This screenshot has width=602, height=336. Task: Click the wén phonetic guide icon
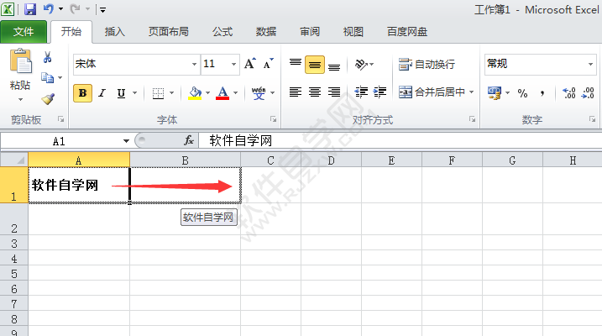click(x=259, y=93)
